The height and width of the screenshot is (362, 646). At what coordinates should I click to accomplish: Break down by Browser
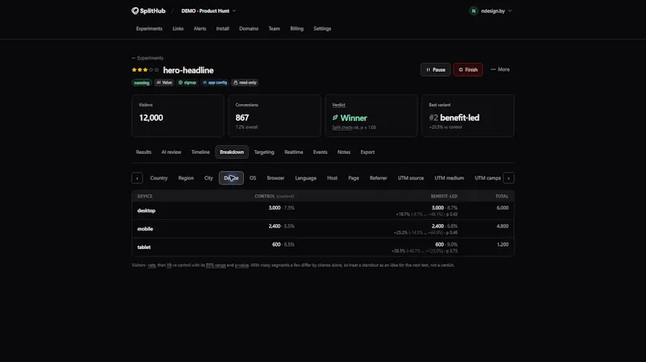click(x=275, y=178)
